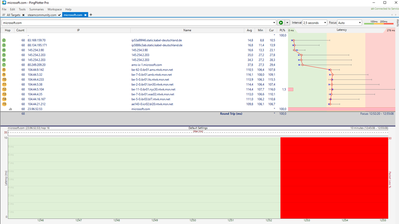Click the Default Settings label above the graph

(198, 128)
